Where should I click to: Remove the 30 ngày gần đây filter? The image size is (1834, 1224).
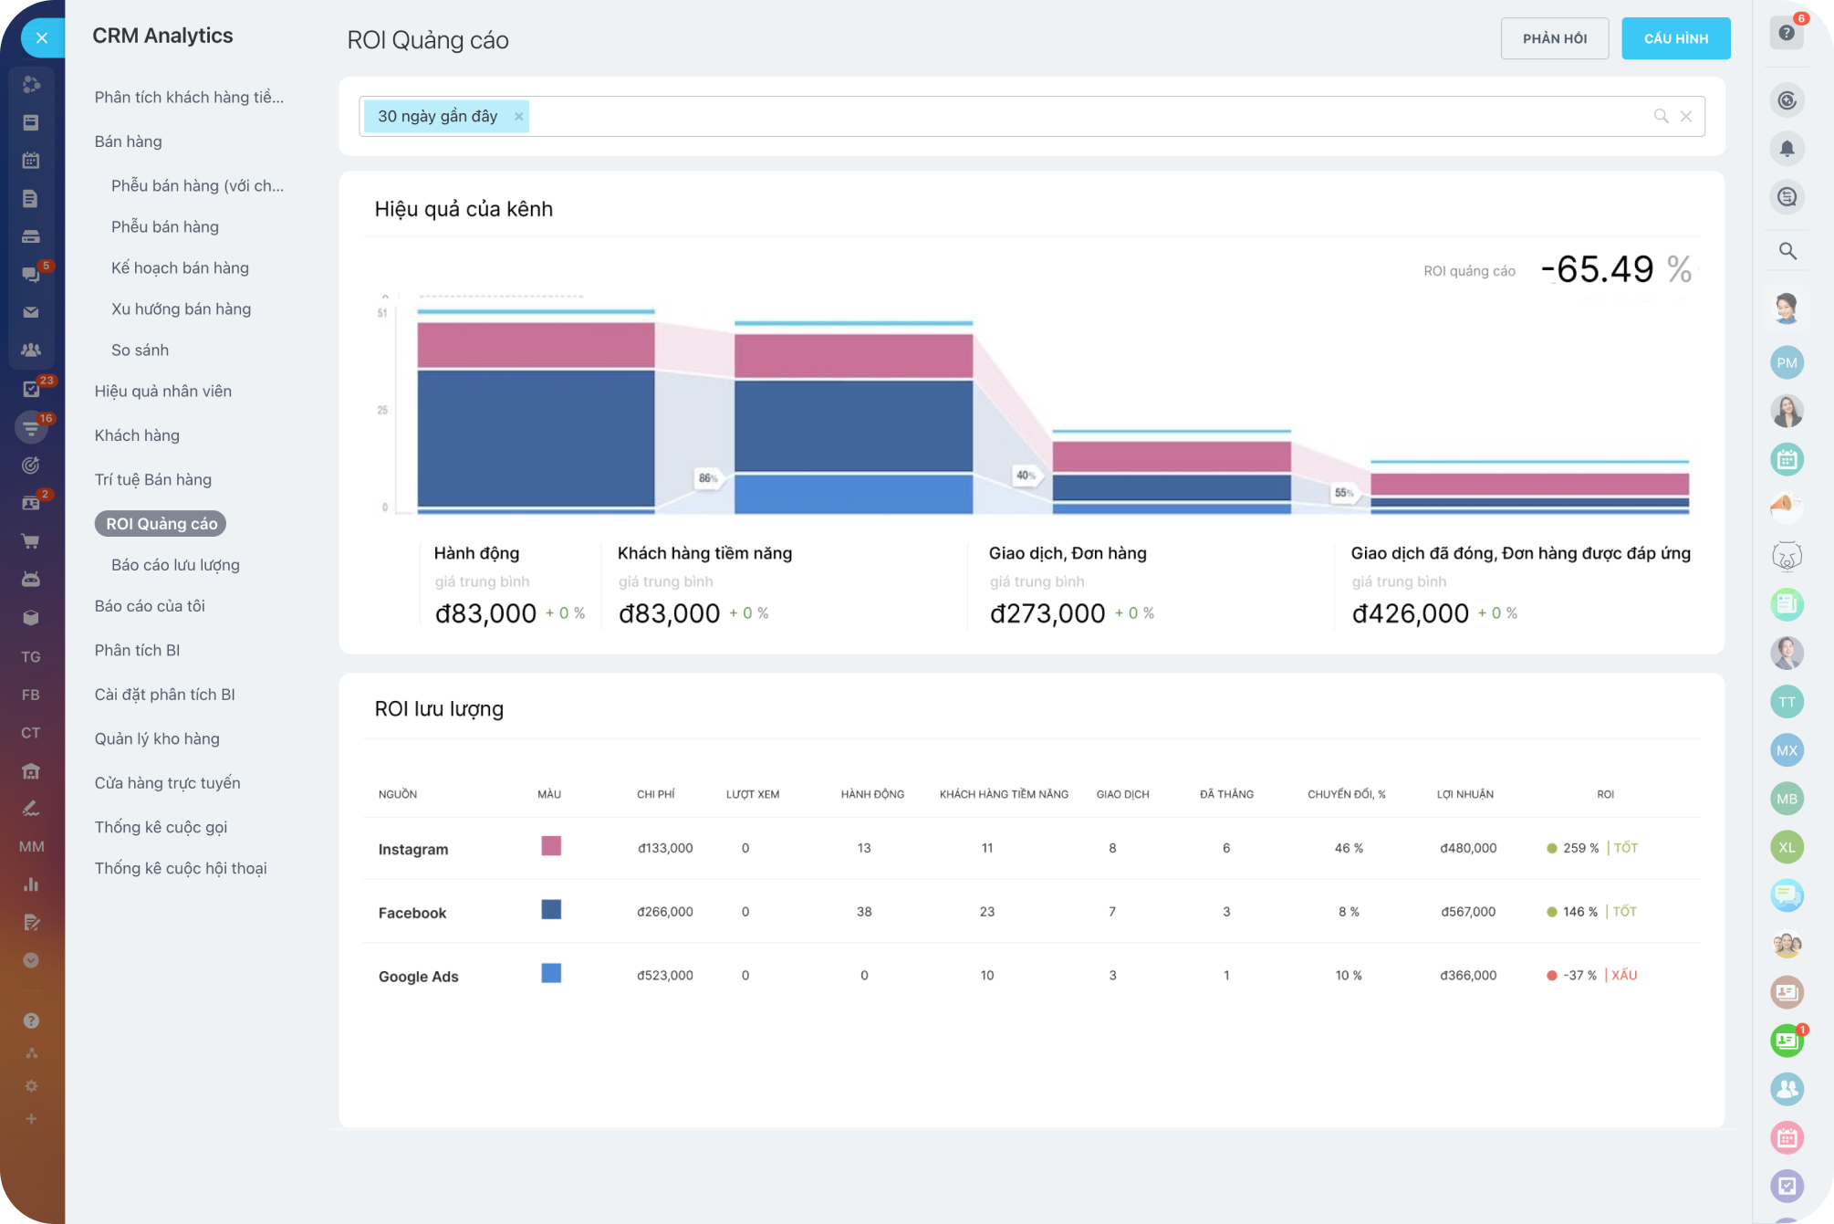(x=518, y=117)
